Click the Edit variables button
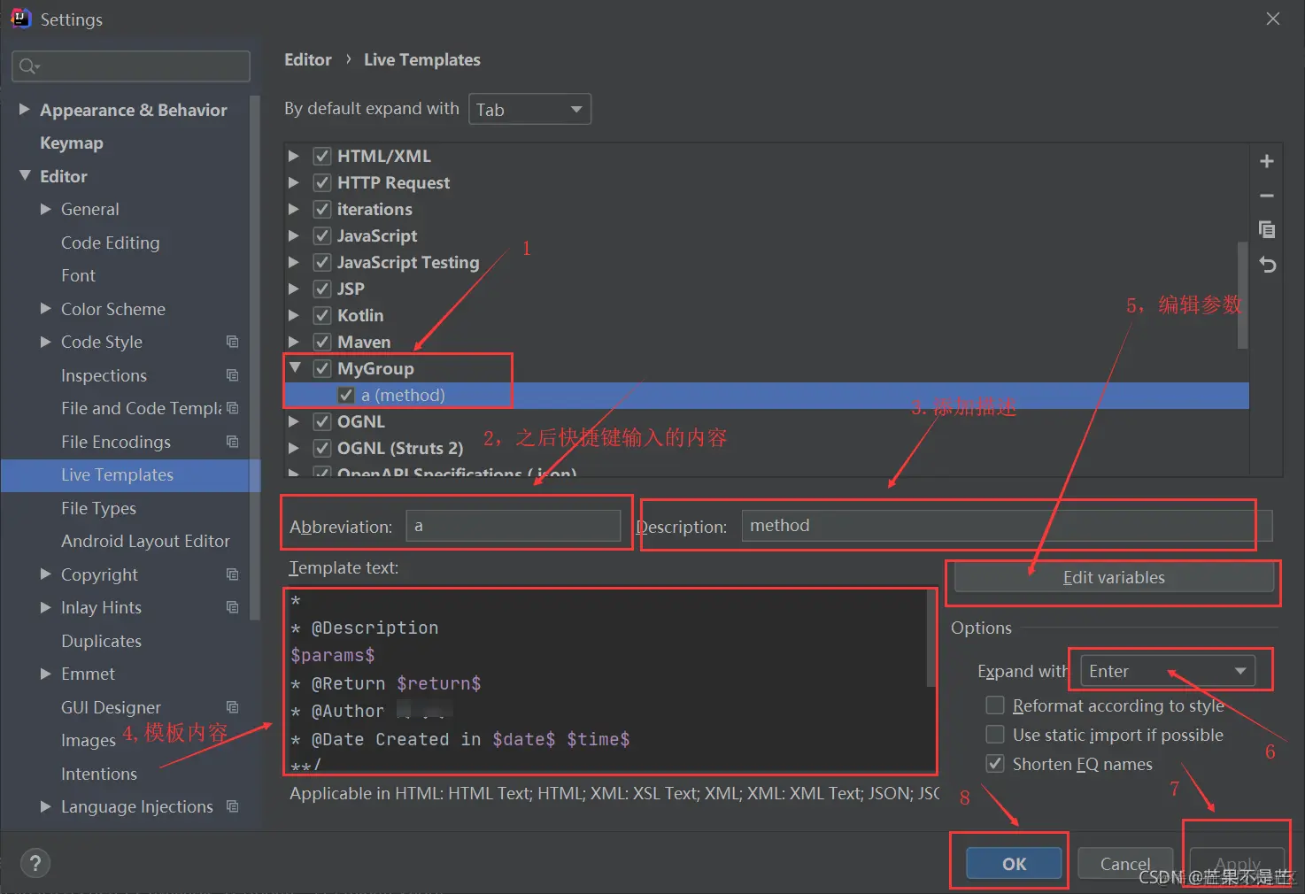The width and height of the screenshot is (1305, 894). 1114,577
